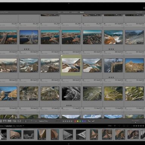
Task: Click the three-star rating under the black-and-white road photo
Action: click(69, 105)
